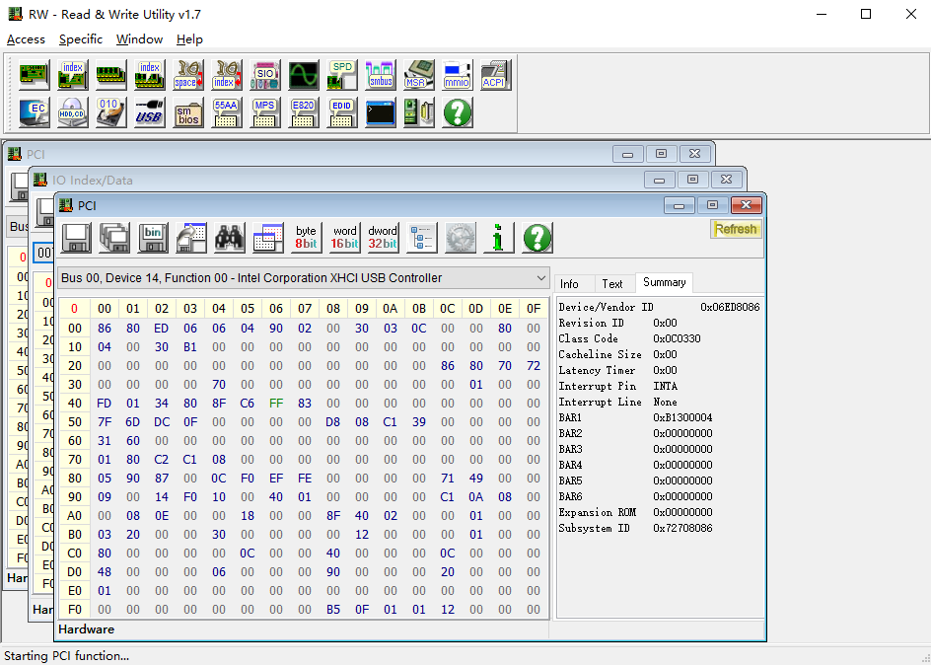The image size is (931, 665).
Task: Click the binoculars Find icon
Action: (x=230, y=238)
